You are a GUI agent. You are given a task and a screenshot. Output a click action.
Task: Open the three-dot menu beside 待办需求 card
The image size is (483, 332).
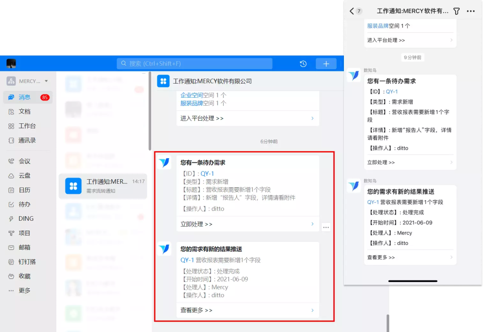click(326, 227)
